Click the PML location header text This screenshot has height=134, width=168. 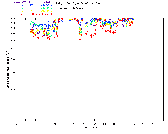click(x=78, y=4)
